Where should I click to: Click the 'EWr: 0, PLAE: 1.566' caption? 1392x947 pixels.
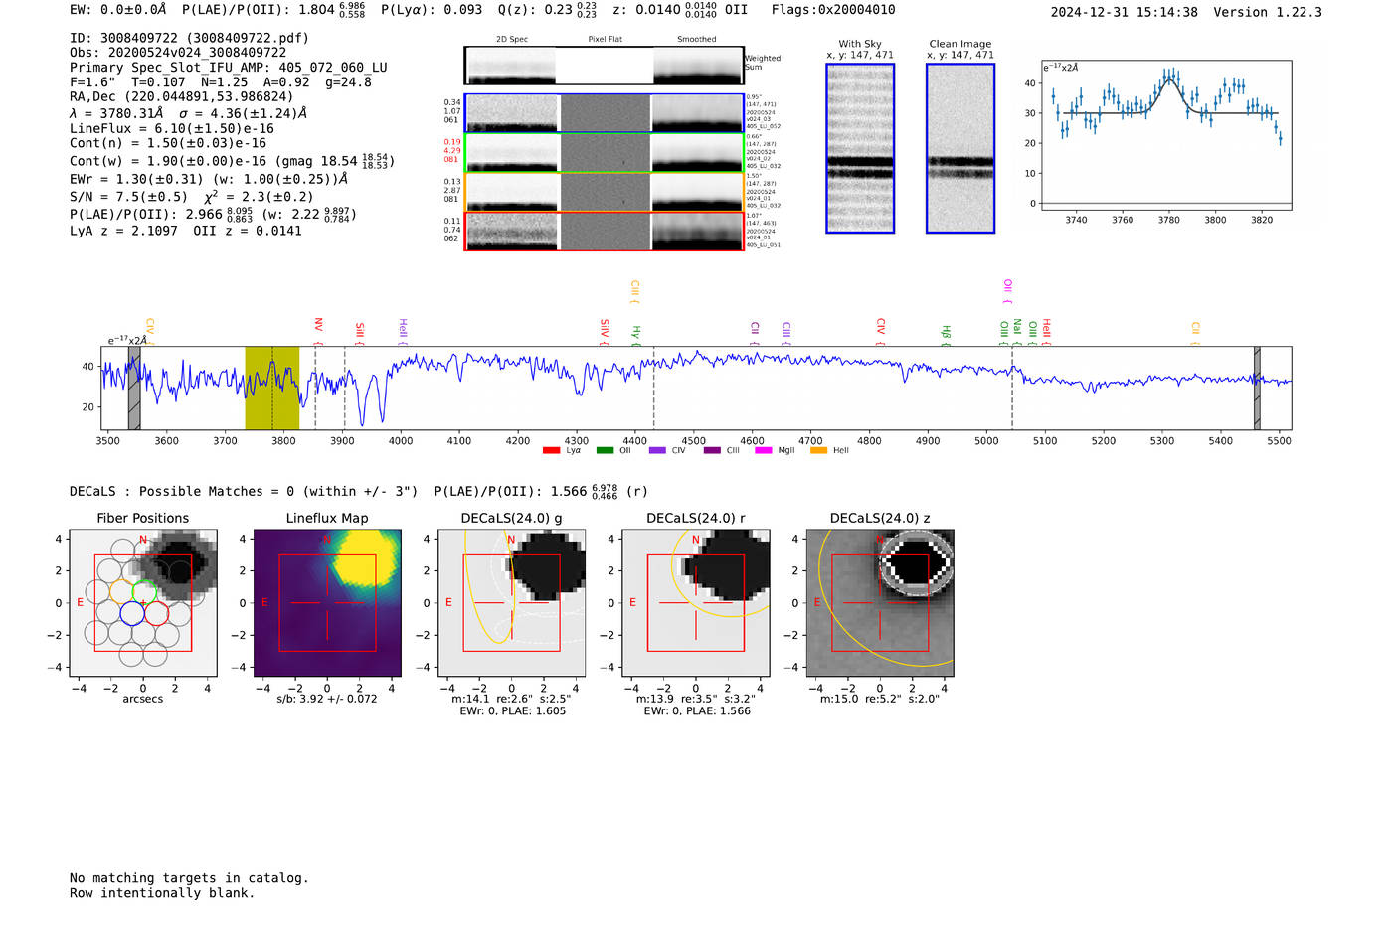coord(696,711)
